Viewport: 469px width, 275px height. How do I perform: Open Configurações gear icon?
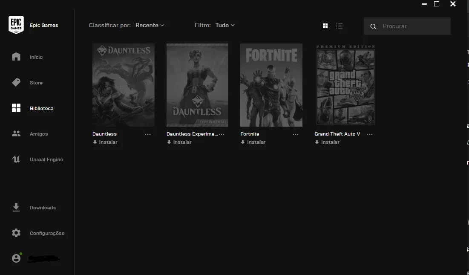(16, 233)
